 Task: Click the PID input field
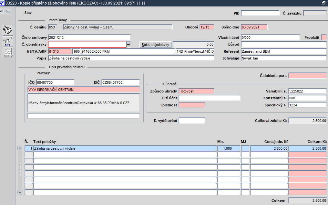click(260, 13)
